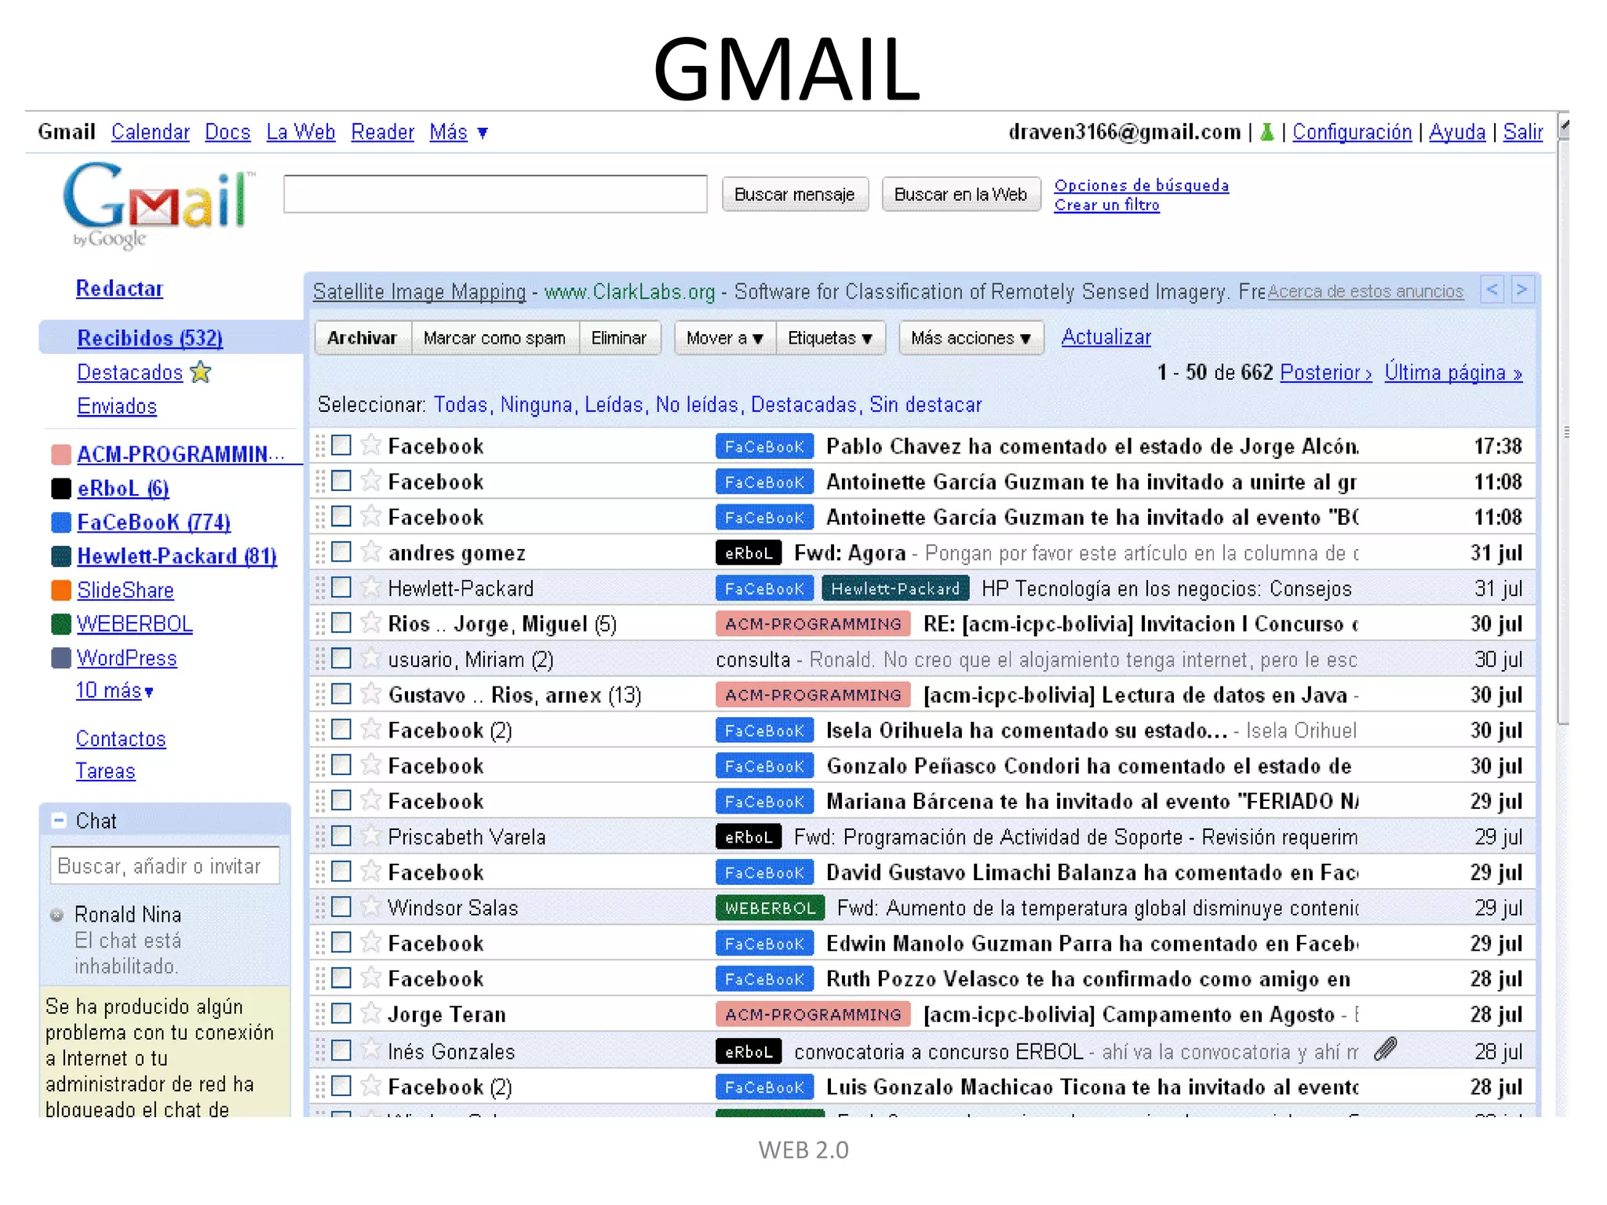Click Redactar to compose
Screen dimensions: 1607x1205
(x=119, y=289)
